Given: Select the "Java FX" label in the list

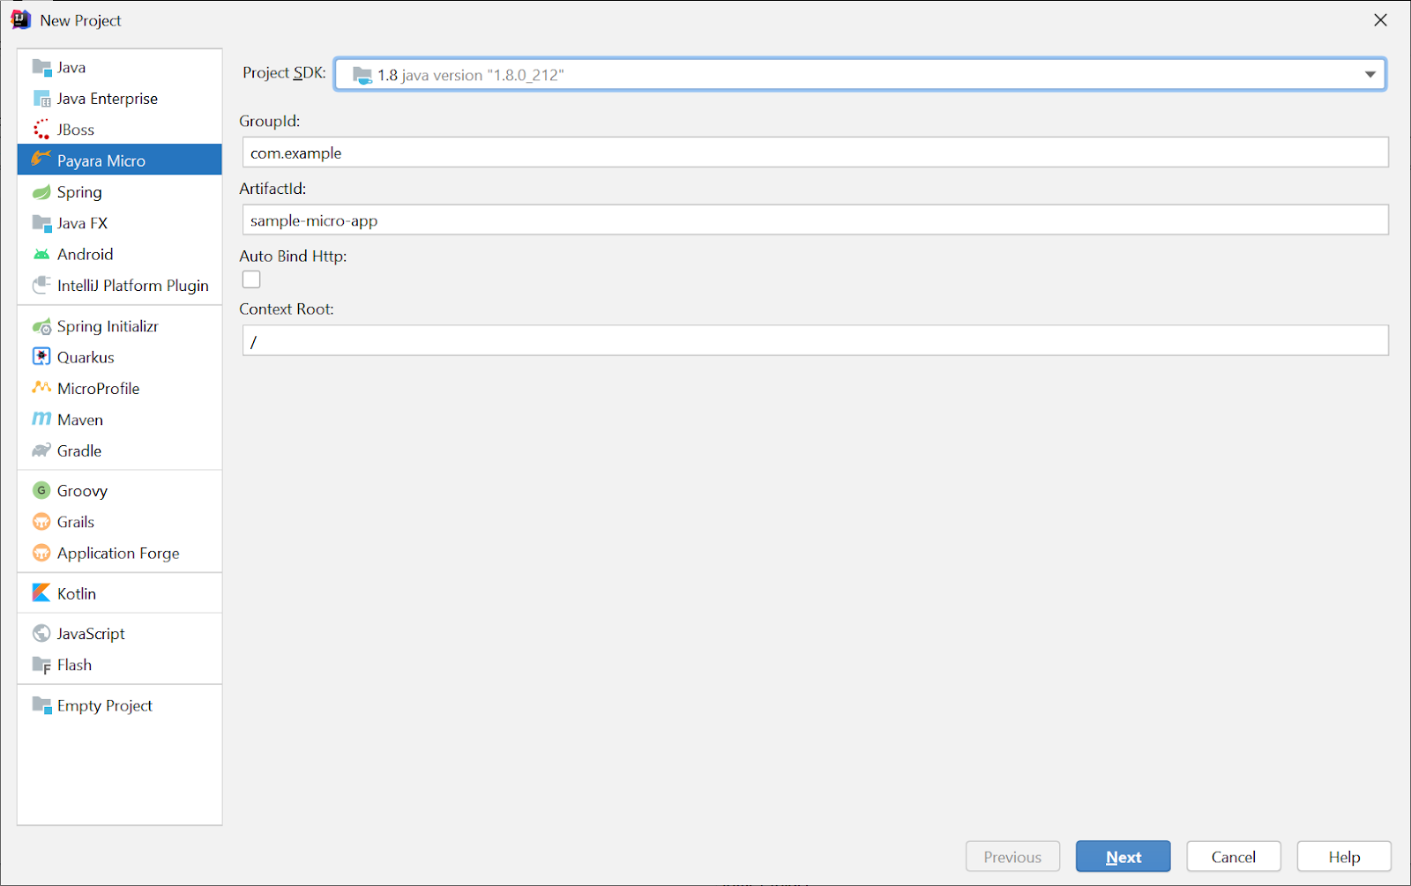Looking at the screenshot, I should coord(82,223).
